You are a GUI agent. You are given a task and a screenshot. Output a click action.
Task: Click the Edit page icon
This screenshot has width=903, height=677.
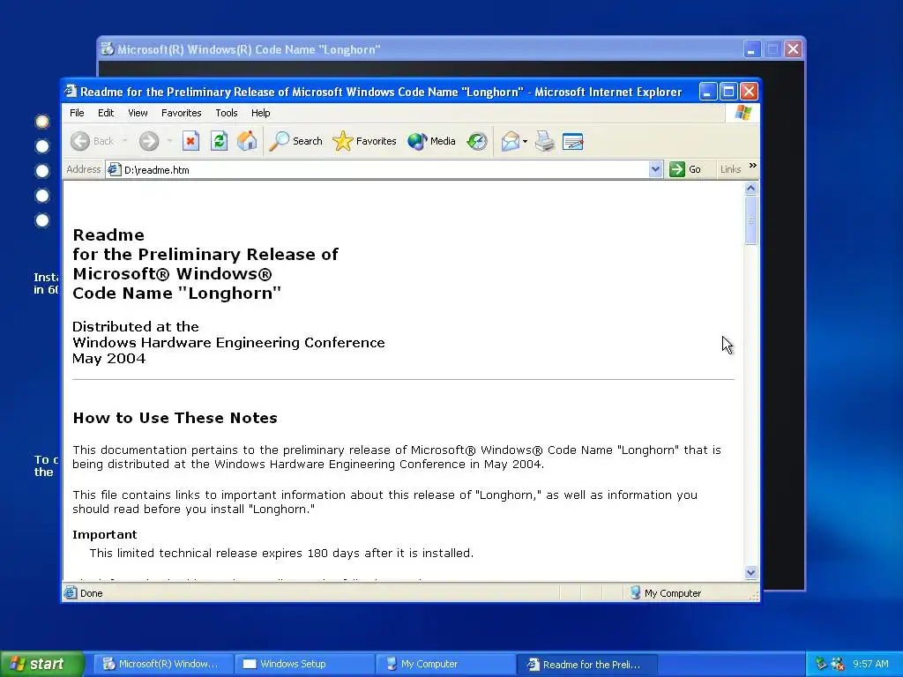coord(573,141)
